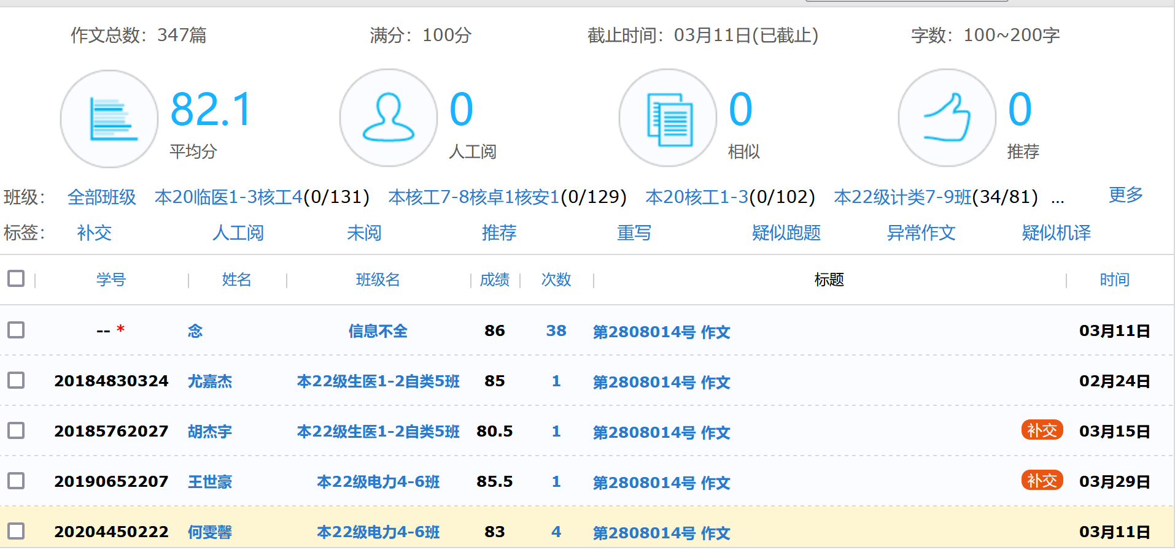Image resolution: width=1175 pixels, height=550 pixels.
Task: Click the similar essays document icon
Action: [668, 118]
